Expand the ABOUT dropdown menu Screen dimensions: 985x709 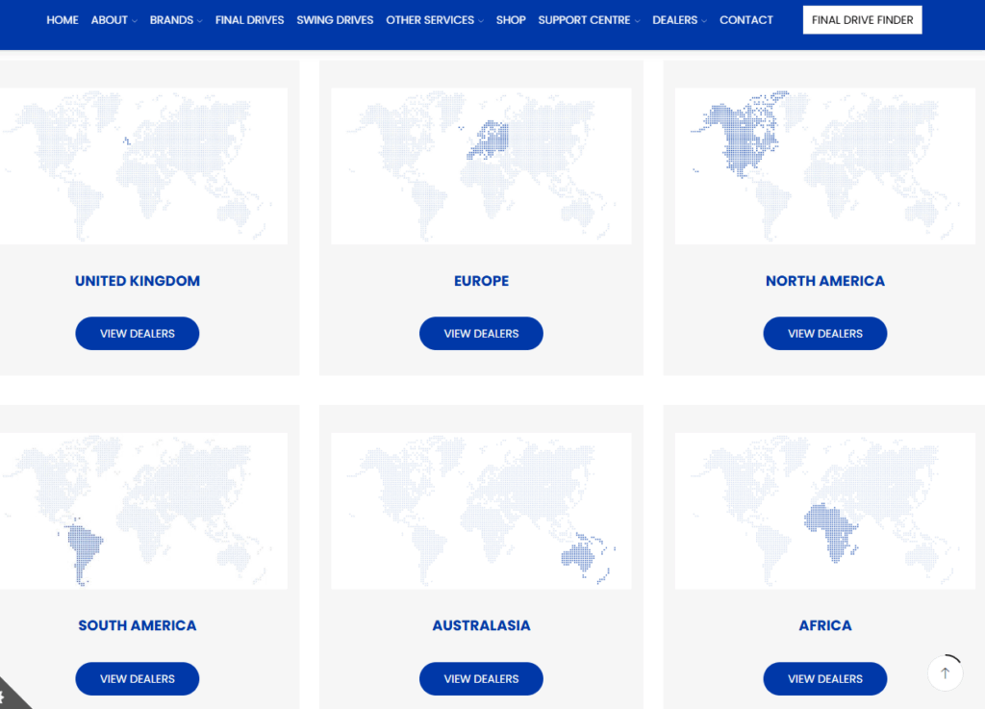(110, 19)
